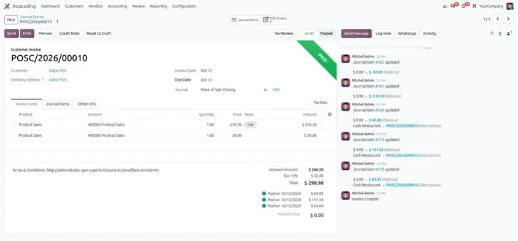Switch to the Invoice Lines tab
The image size is (518, 241).
(26, 104)
